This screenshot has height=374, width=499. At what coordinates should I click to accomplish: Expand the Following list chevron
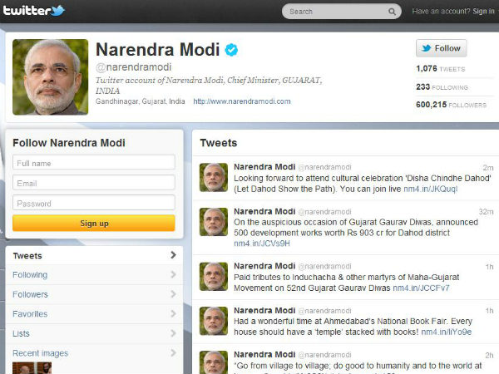[173, 274]
